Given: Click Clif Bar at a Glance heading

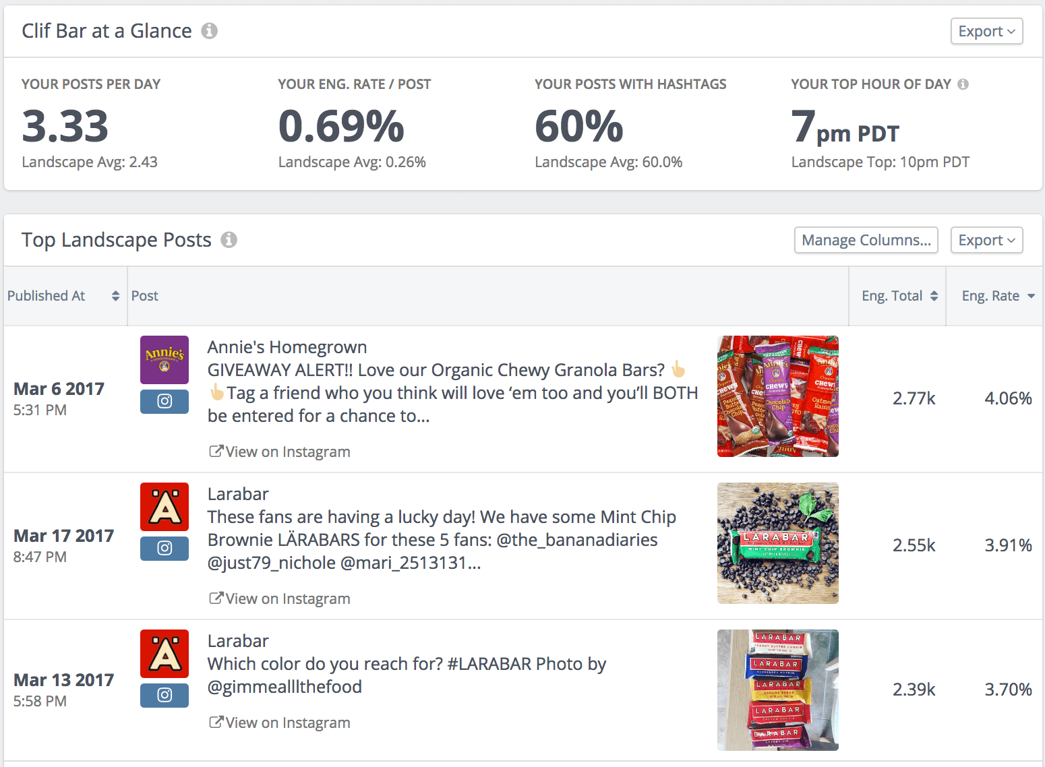Looking at the screenshot, I should [x=107, y=31].
